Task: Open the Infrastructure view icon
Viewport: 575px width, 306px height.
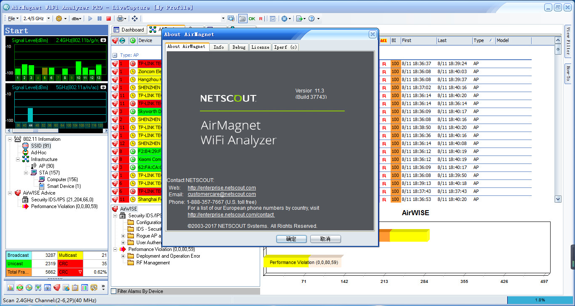Action: coord(38,288)
